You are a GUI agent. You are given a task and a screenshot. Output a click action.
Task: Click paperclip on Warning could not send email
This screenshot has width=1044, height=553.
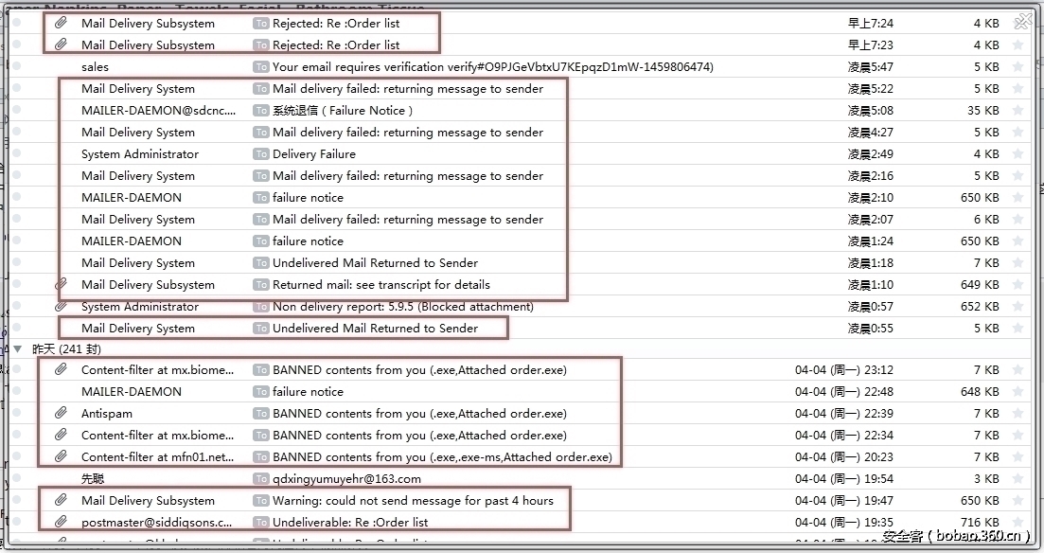[x=61, y=501]
